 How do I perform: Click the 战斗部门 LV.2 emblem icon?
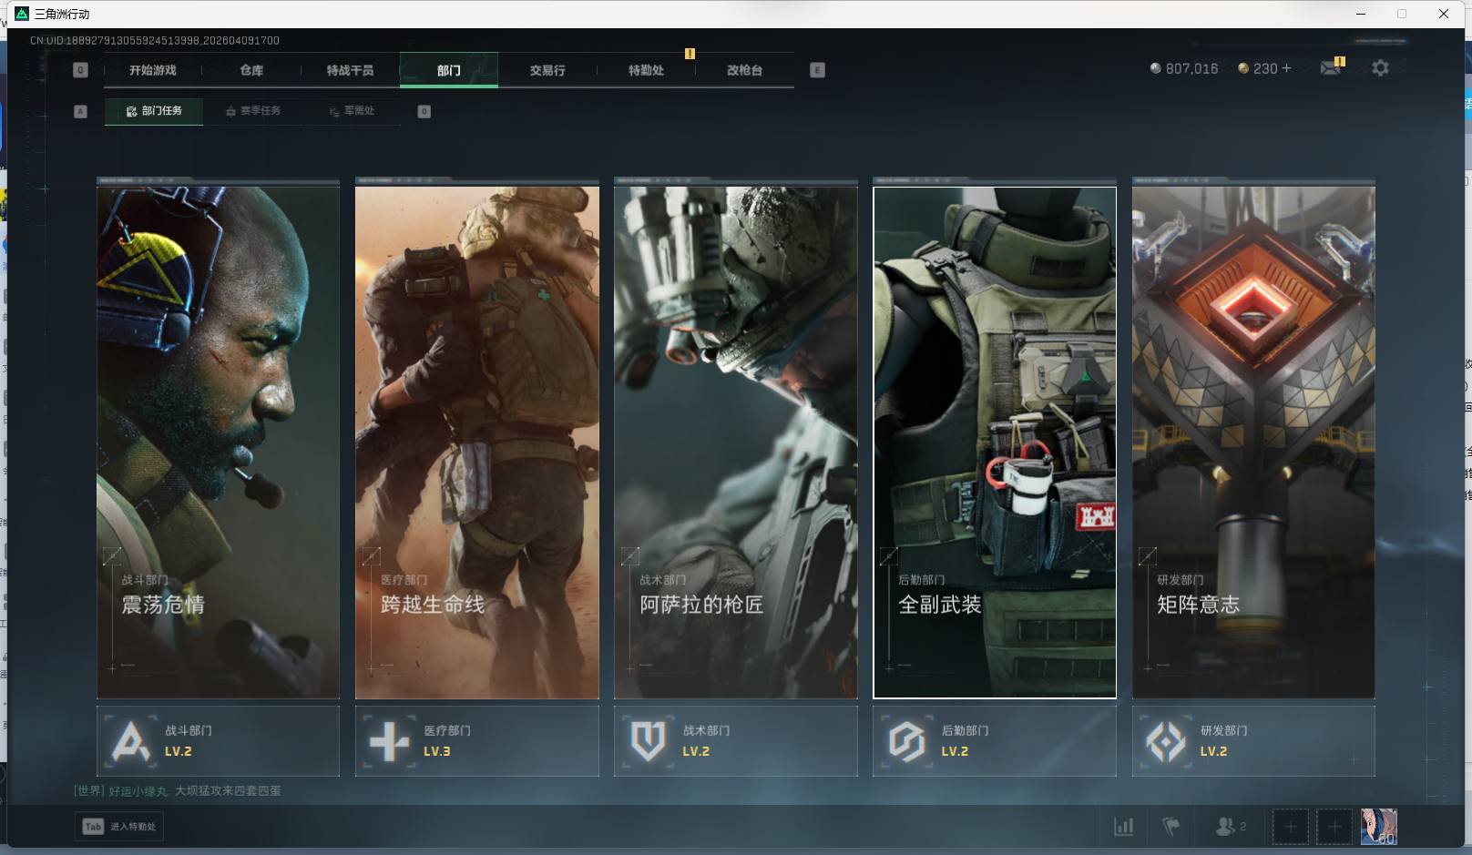tap(130, 741)
